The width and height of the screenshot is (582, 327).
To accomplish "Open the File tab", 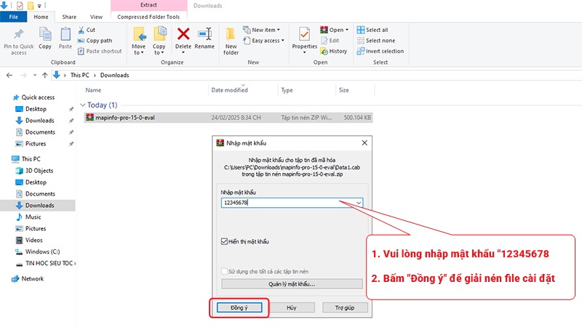I will coord(13,17).
